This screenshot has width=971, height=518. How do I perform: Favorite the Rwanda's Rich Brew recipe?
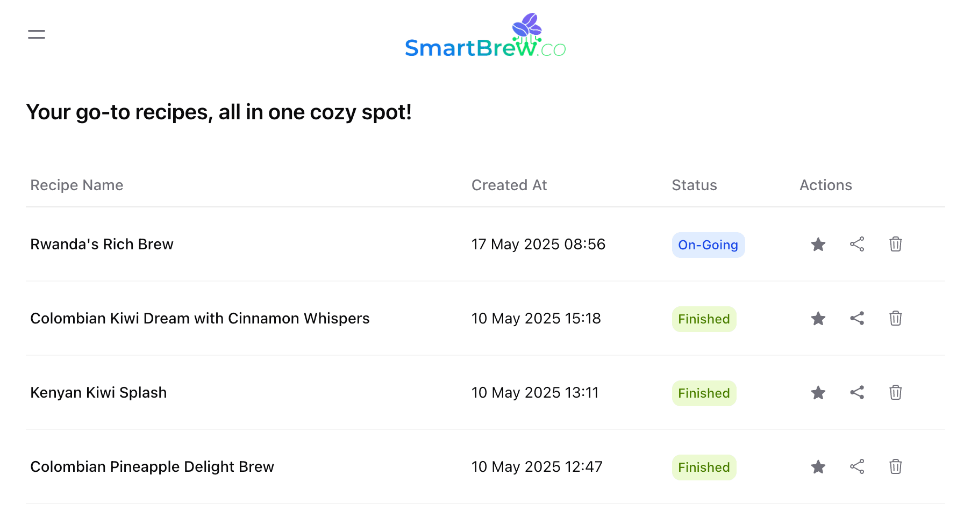(x=818, y=244)
